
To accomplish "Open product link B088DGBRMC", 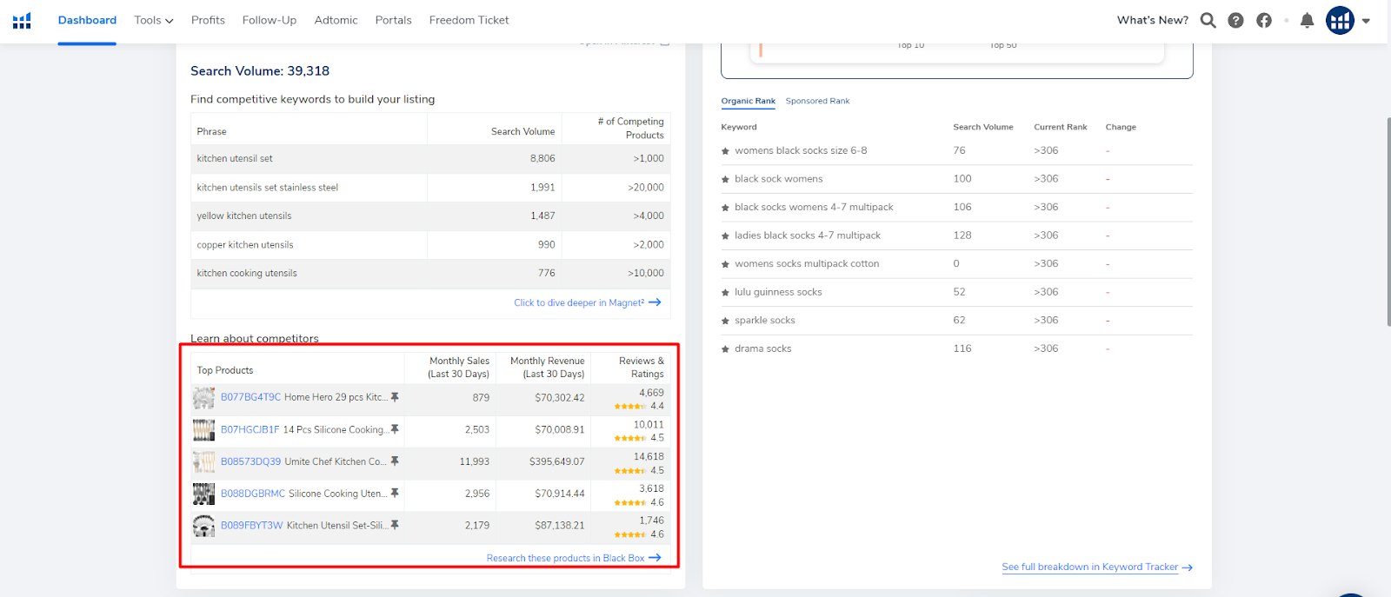I will pos(252,494).
